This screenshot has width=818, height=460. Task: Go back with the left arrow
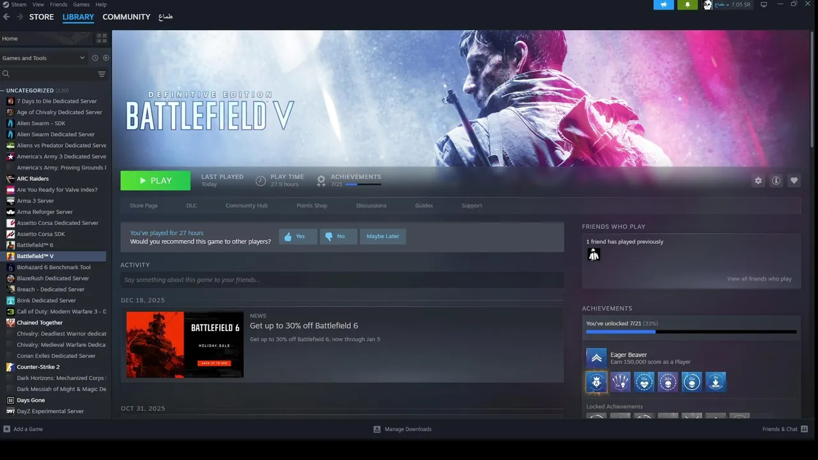tap(6, 17)
